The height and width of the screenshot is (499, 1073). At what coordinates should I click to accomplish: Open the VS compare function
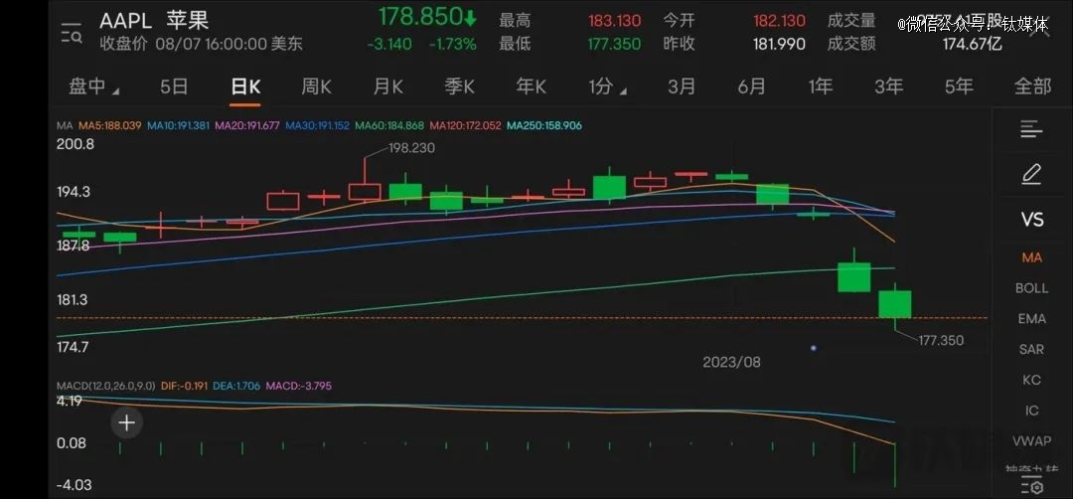(x=1032, y=220)
